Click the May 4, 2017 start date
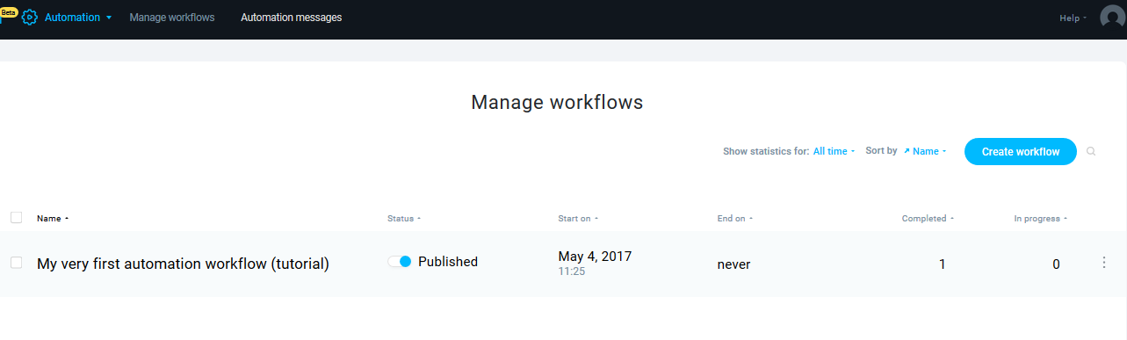 click(x=595, y=256)
